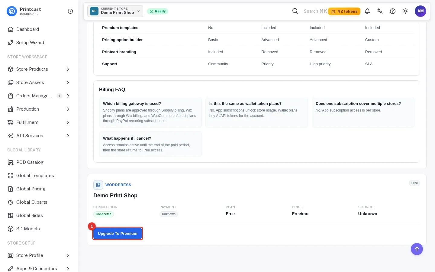This screenshot has height=272, width=435.
Task: Open the notifications bell icon
Action: click(367, 11)
